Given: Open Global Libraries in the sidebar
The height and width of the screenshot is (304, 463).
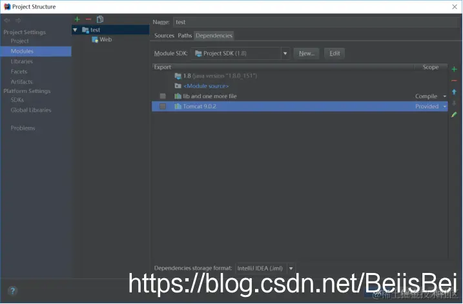Looking at the screenshot, I should 31,110.
